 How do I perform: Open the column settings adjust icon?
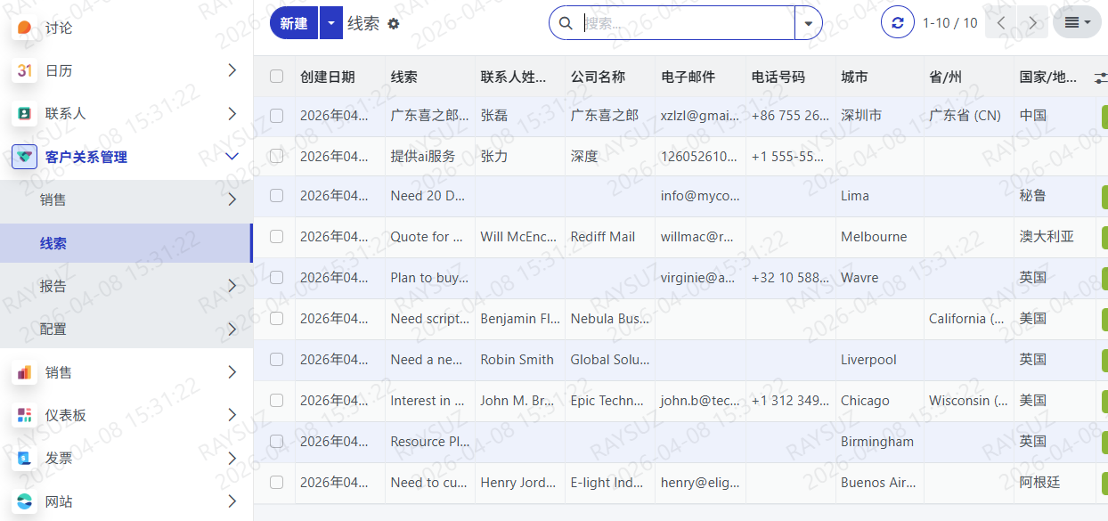(x=1101, y=77)
